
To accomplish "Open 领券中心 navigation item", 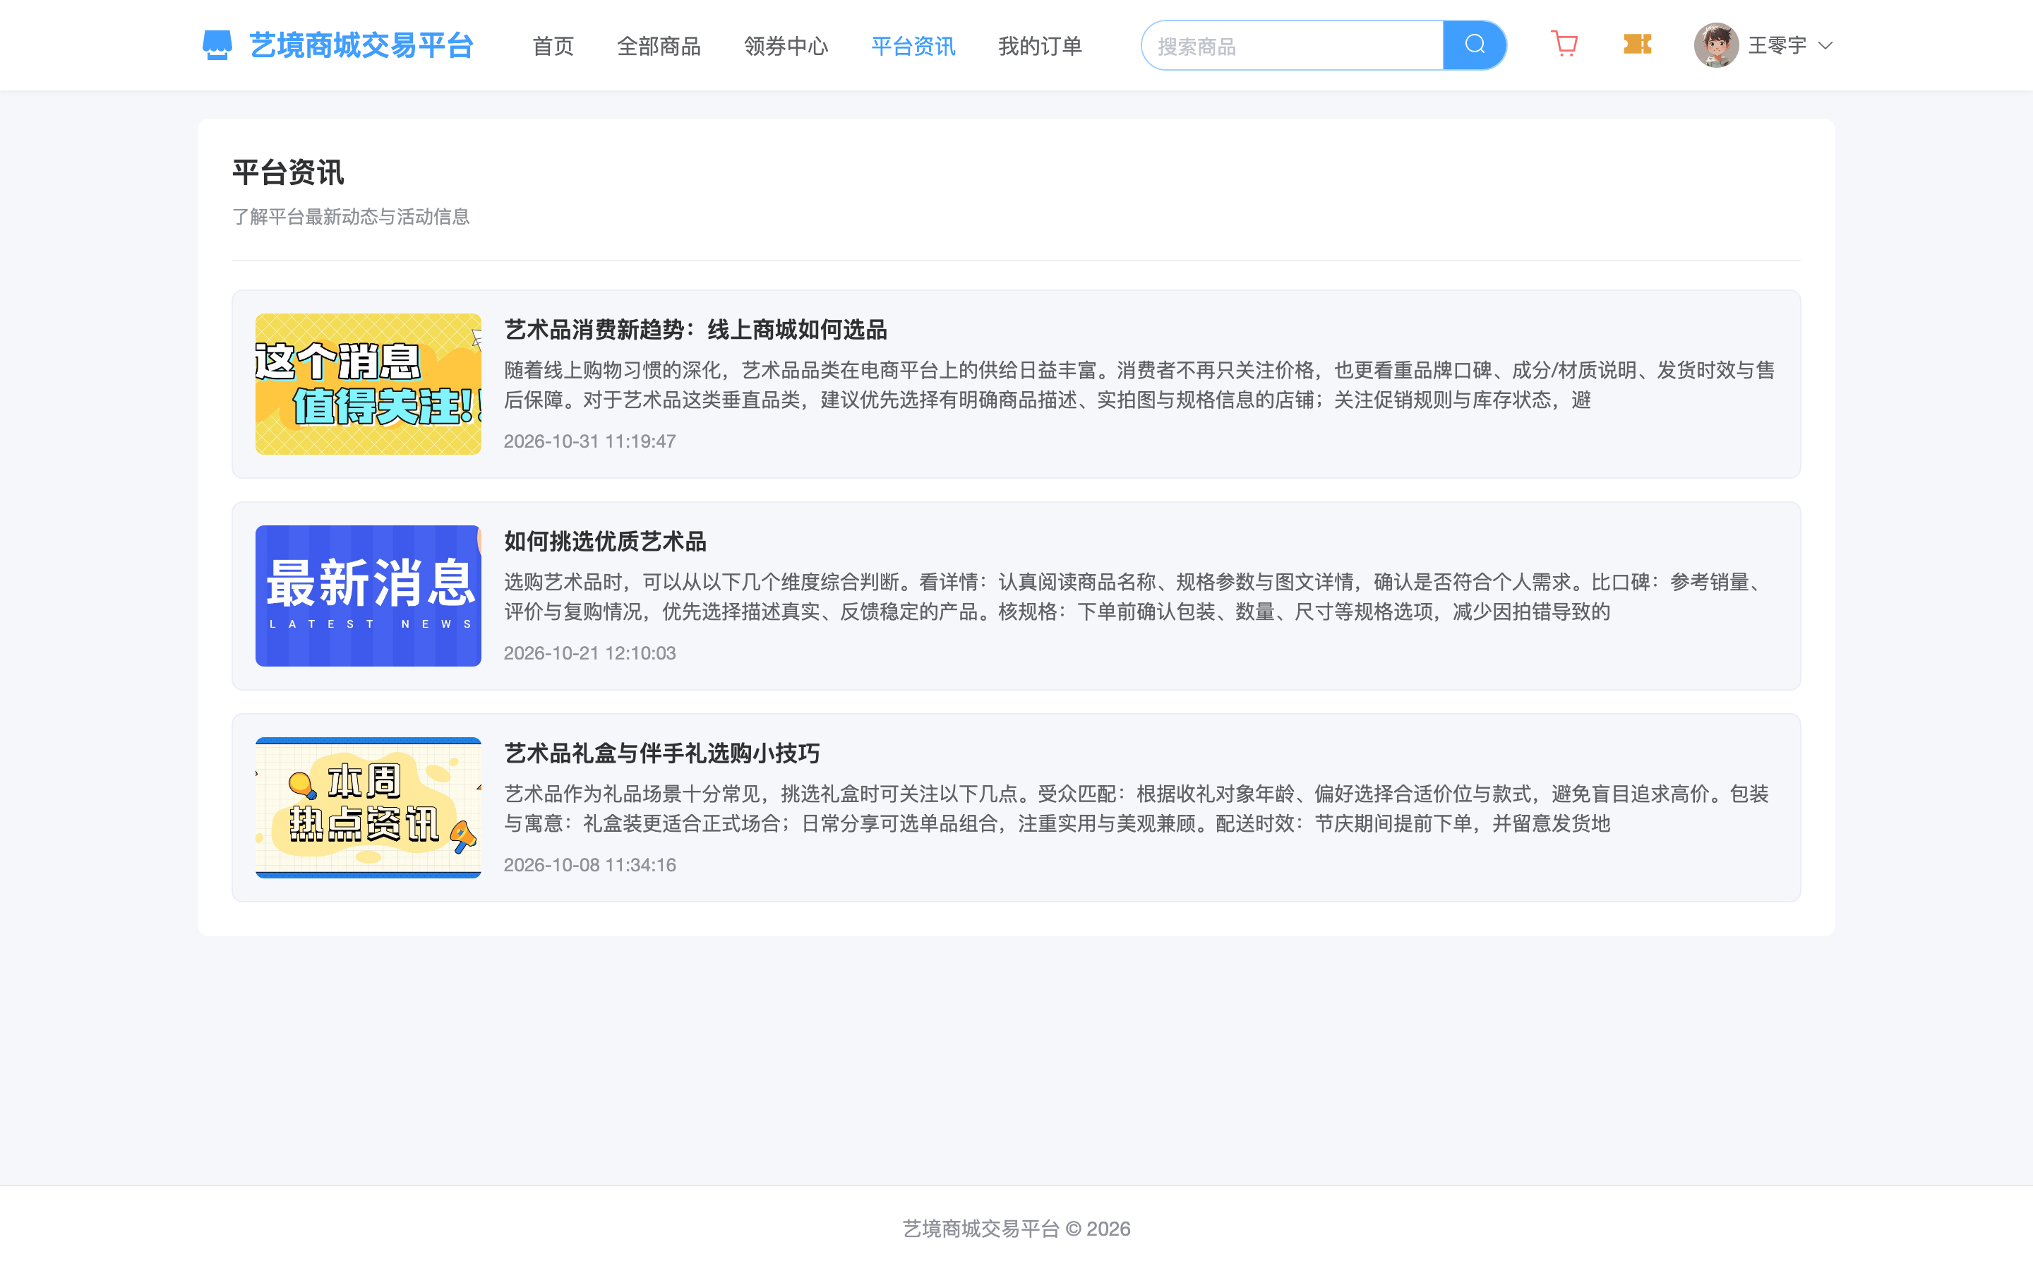I will coord(786,46).
